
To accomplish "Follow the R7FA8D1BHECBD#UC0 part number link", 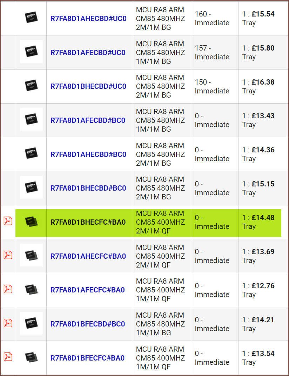I will 88,86.
